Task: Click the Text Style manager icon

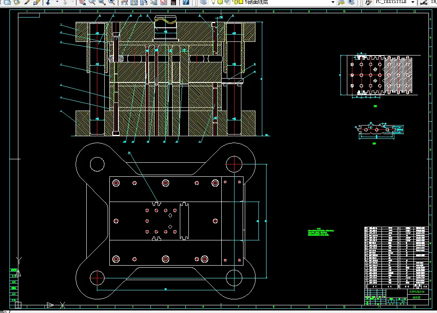Action: pyautogui.click(x=369, y=2)
